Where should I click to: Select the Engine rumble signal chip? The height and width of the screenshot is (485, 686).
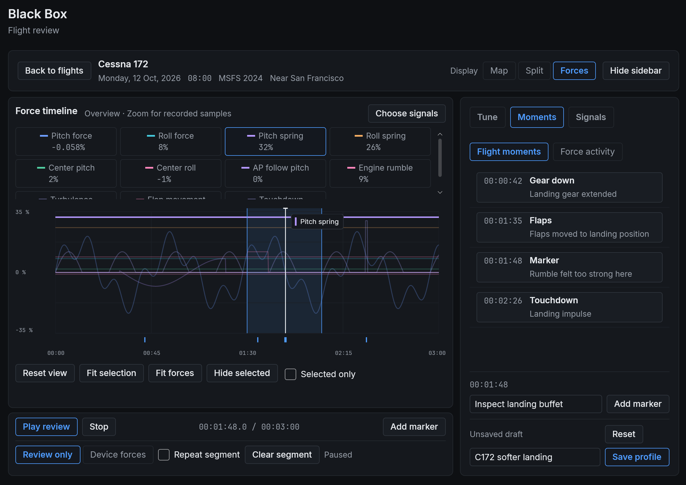(380, 173)
